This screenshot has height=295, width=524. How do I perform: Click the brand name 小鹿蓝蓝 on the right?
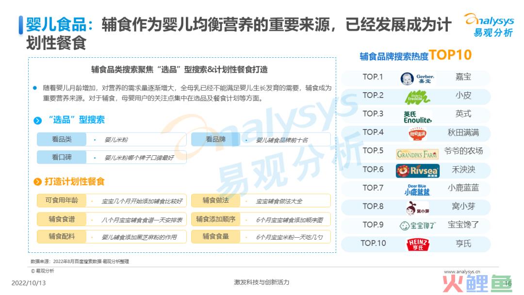[463, 188]
